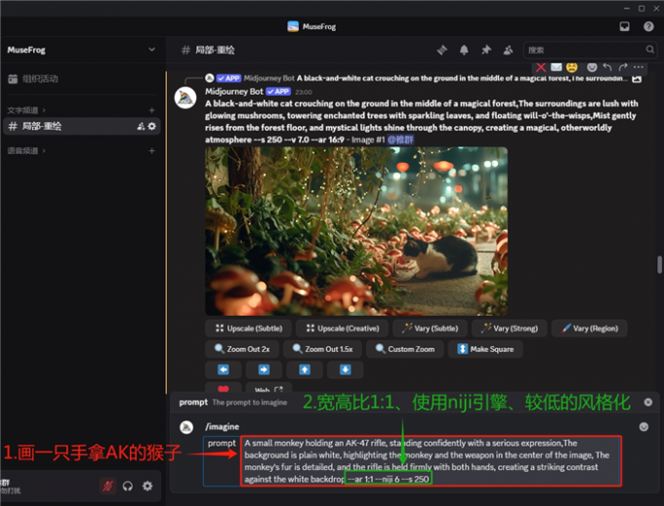Open add reaction smiley on message toolbar
664x506 pixels.
(592, 67)
